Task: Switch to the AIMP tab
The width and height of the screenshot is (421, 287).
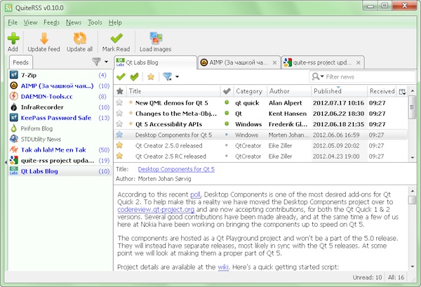Action: [x=238, y=62]
